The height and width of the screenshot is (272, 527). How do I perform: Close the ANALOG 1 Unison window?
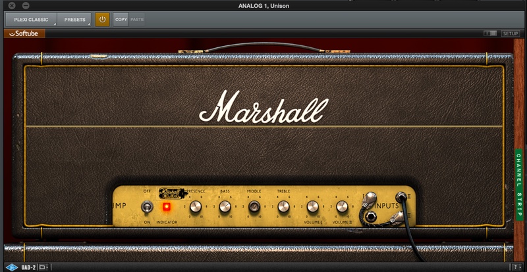pyautogui.click(x=12, y=6)
